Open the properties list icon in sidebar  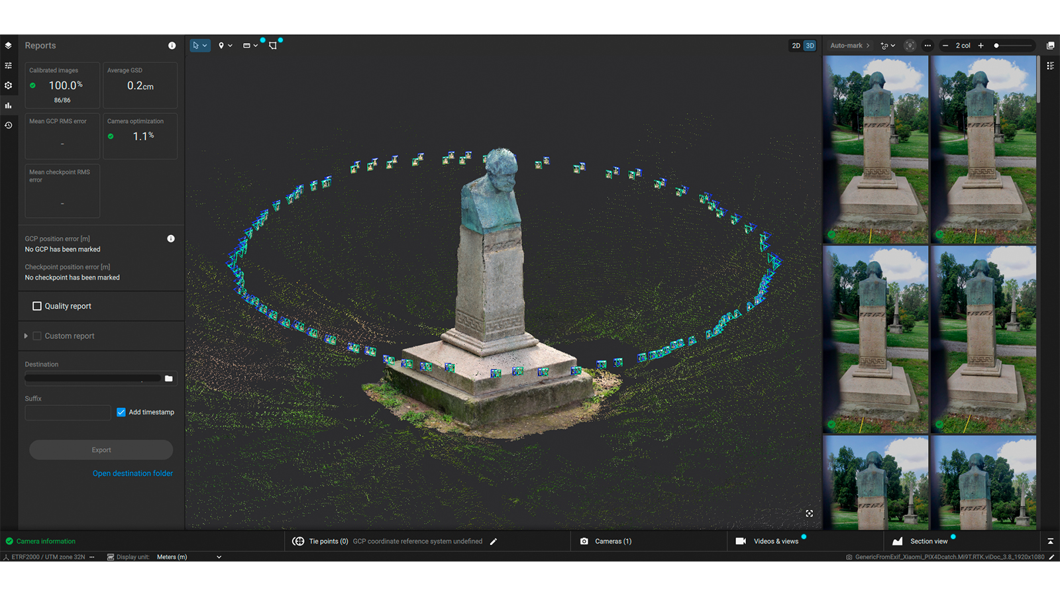(8, 66)
